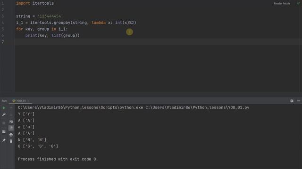Click the down the stack trace arrow

click(x=11, y=115)
